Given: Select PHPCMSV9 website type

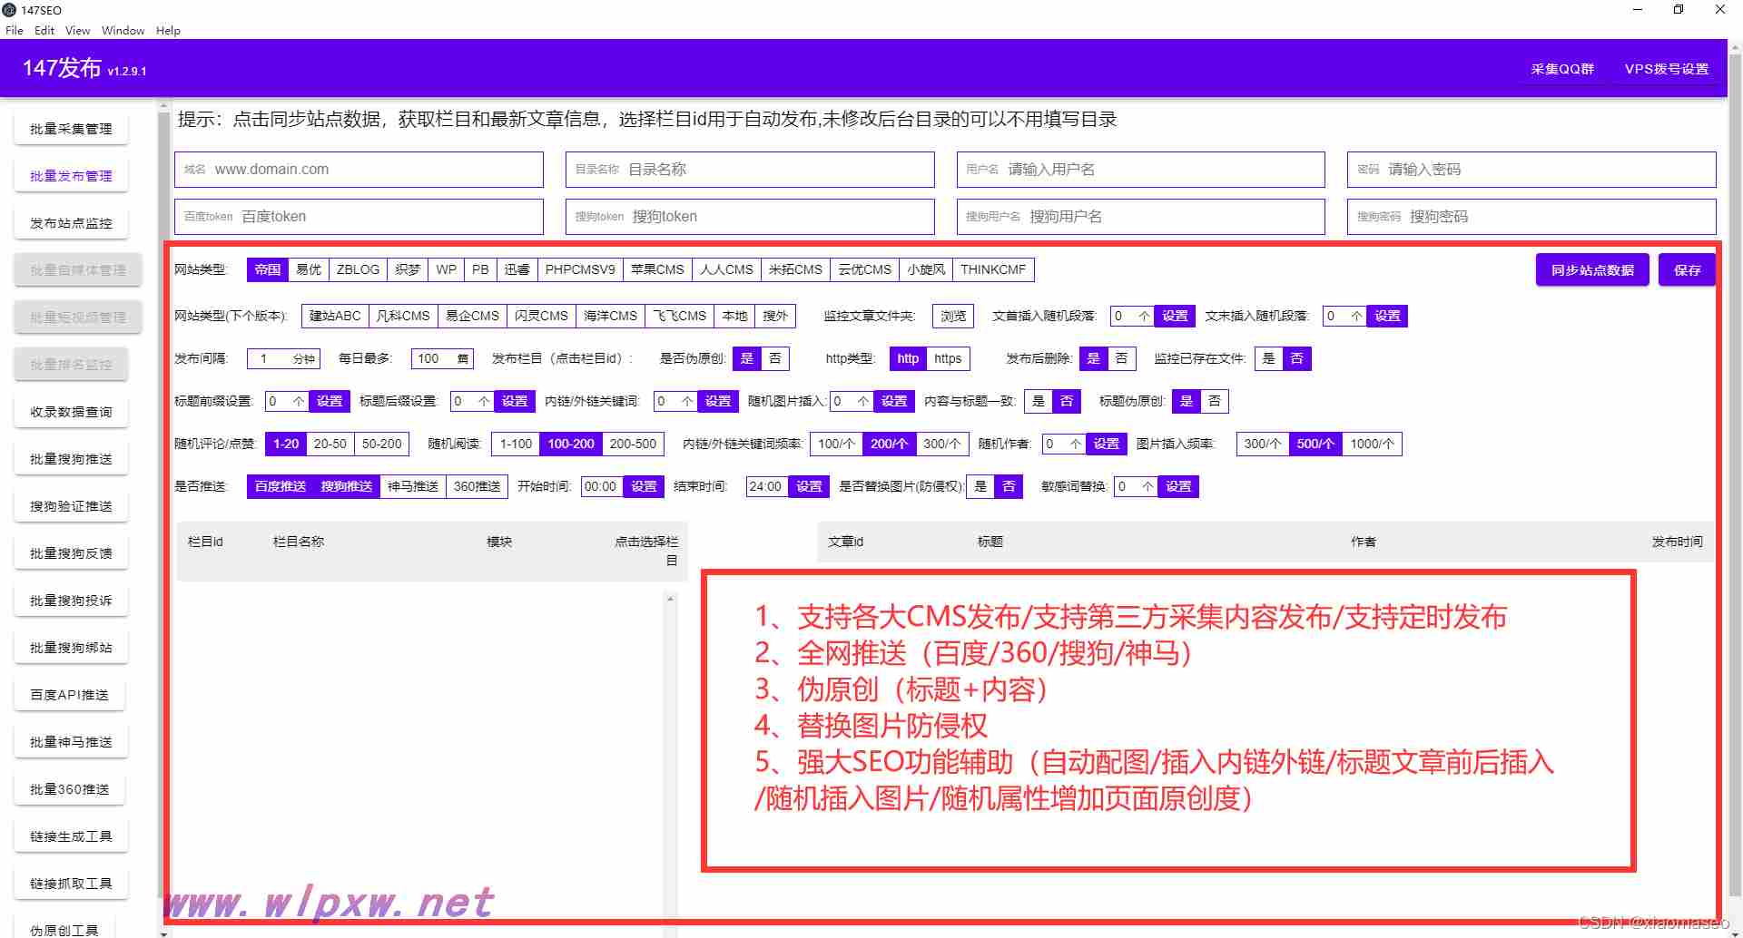Looking at the screenshot, I should pyautogui.click(x=580, y=269).
